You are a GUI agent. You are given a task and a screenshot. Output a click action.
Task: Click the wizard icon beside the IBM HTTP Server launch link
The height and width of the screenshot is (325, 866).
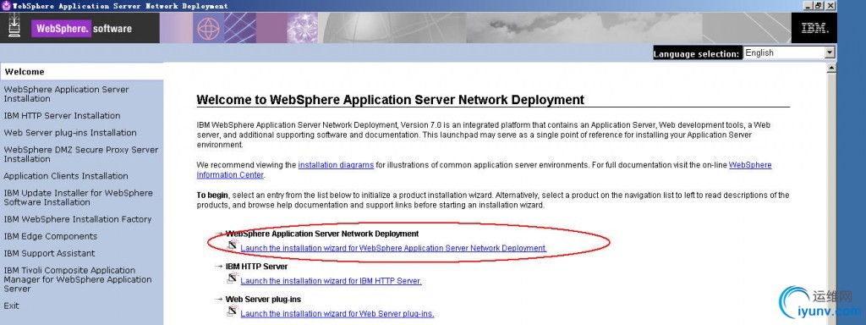(x=232, y=278)
